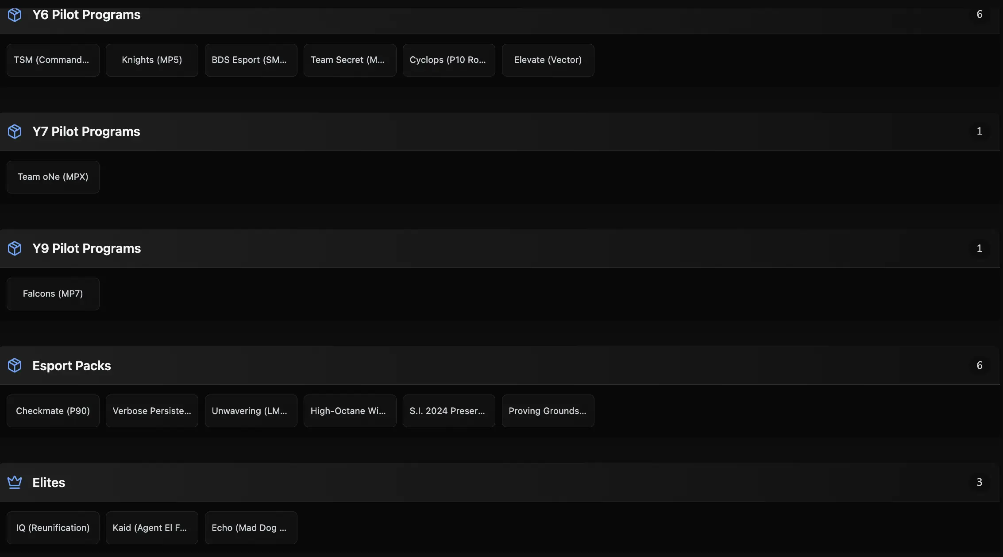Pick the Echo (Mad Dog) elite item
The image size is (1003, 557).
(251, 528)
